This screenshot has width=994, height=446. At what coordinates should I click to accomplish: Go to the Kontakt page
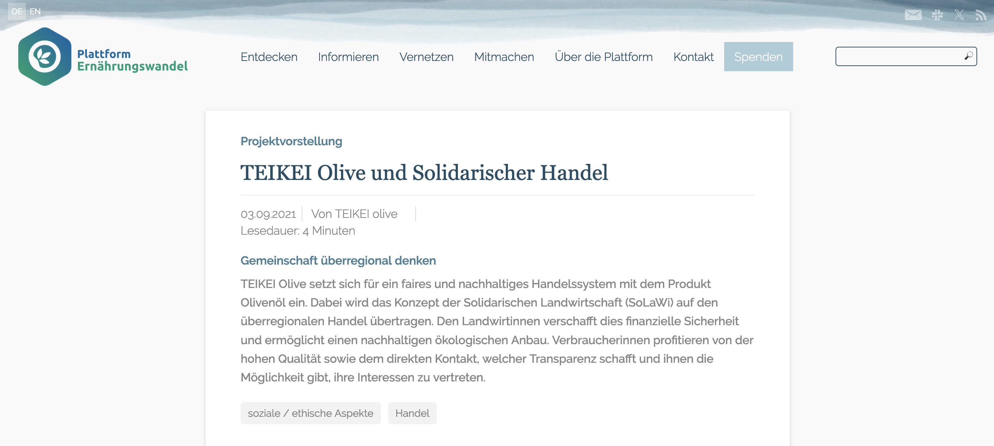(693, 57)
